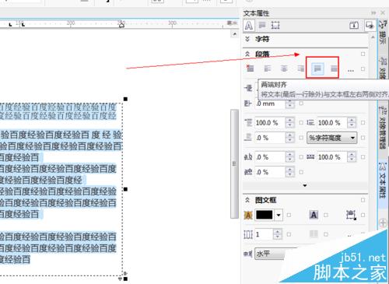The height and width of the screenshot is (284, 389).
Task: Open the %字符高度 units dropdown
Action: tap(332, 138)
